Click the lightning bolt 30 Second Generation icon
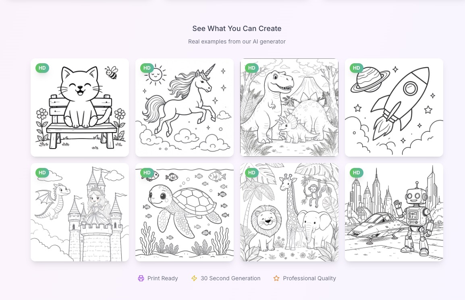 pos(194,278)
